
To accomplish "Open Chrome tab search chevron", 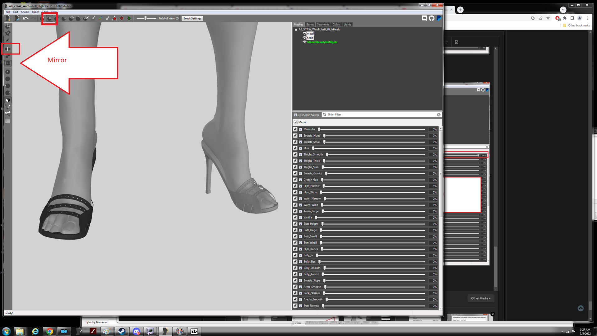I will coord(563,10).
